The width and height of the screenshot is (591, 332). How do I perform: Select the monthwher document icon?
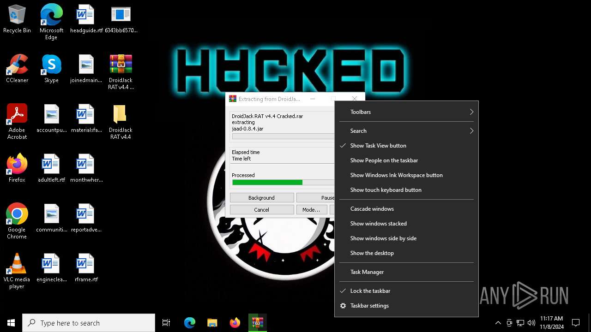click(86, 168)
